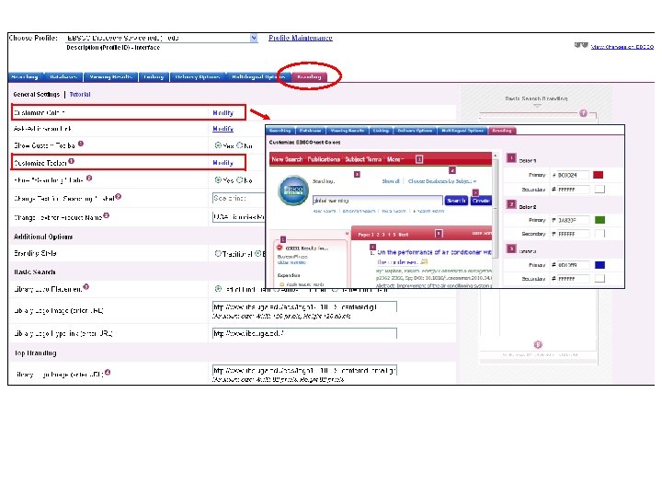Click help icon beside Library Logo Placement
This screenshot has height=497, width=662.
point(86,286)
